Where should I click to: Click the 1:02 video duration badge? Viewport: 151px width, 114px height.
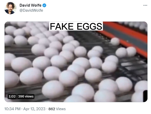click(x=12, y=96)
